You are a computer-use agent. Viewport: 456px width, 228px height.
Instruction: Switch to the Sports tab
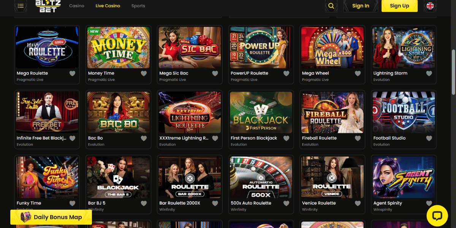pos(138,6)
